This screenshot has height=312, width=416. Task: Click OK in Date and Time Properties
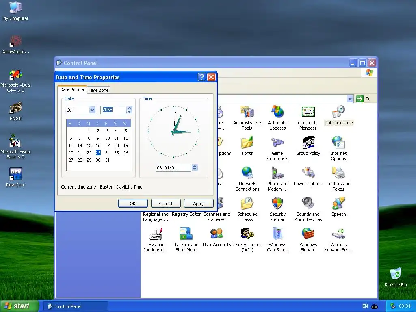click(133, 204)
